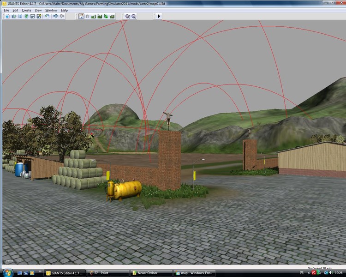Save the map with the floppy icon
Screen dimensions: 346x277
coord(33,16)
